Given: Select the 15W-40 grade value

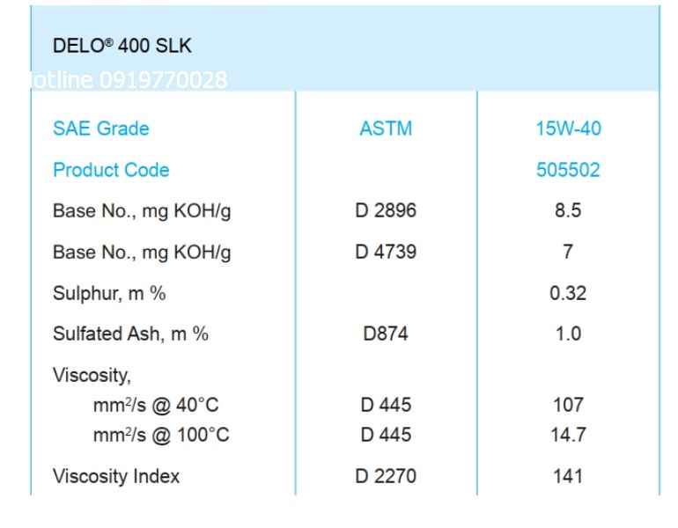Looking at the screenshot, I should 568,128.
